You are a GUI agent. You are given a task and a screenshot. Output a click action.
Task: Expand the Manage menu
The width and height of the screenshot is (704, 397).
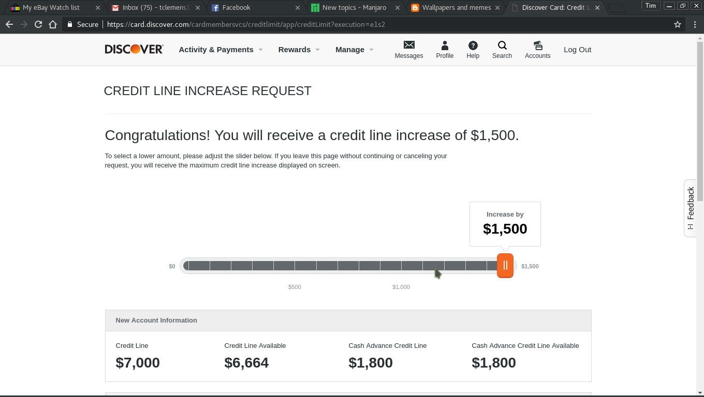point(354,50)
